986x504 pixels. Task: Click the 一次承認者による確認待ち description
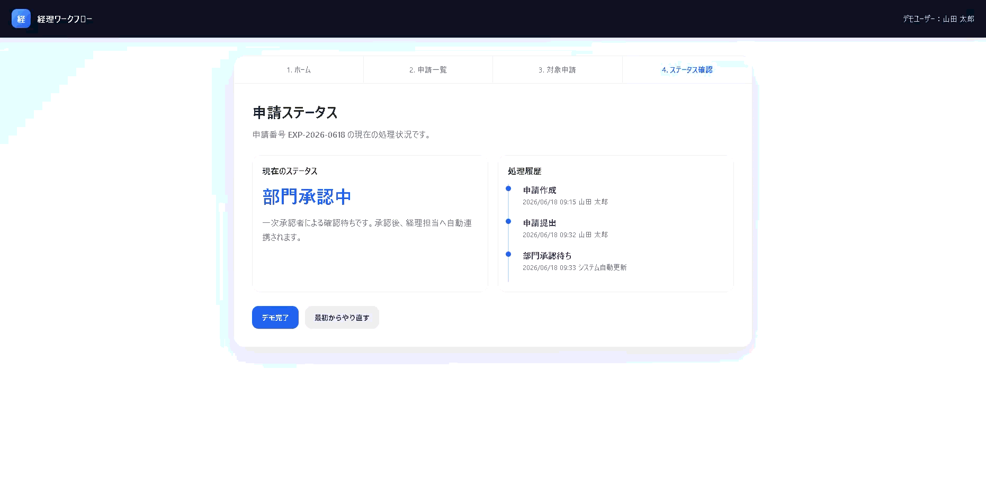click(x=367, y=230)
